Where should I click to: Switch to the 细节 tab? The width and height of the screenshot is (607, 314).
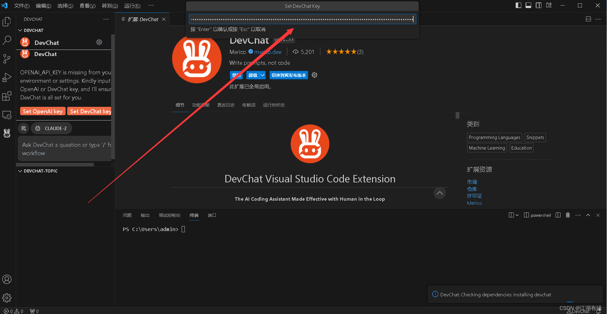click(180, 105)
